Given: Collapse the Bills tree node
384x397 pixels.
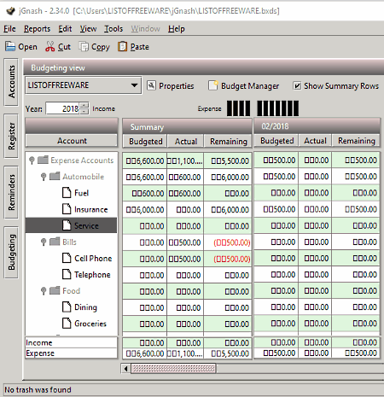Looking at the screenshot, I should (x=44, y=242).
